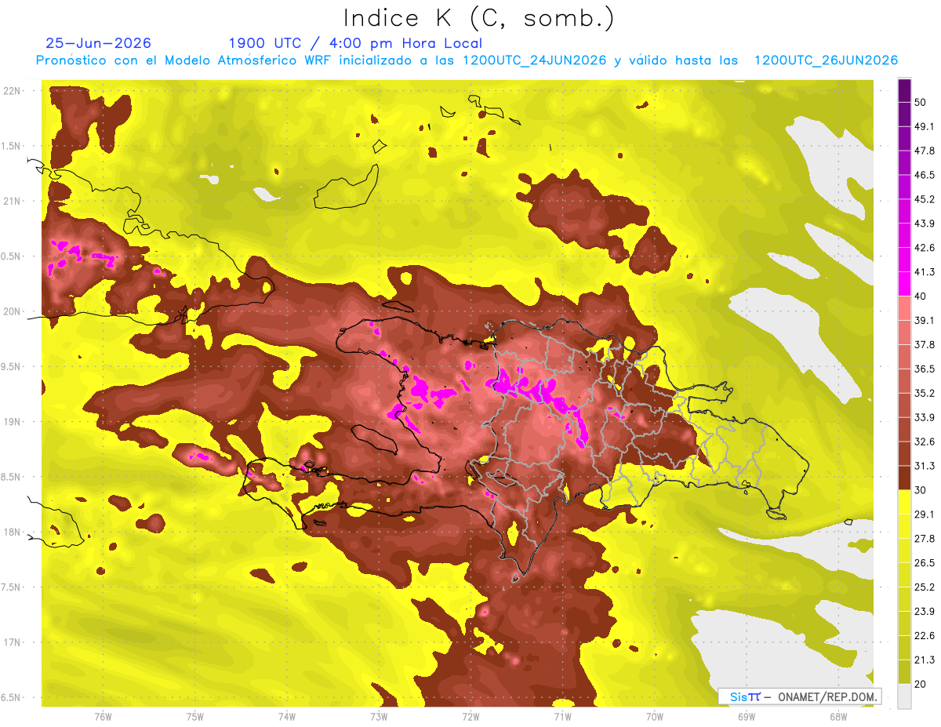Click the legend value '32.6'
The width and height of the screenshot is (941, 727).
924,442
